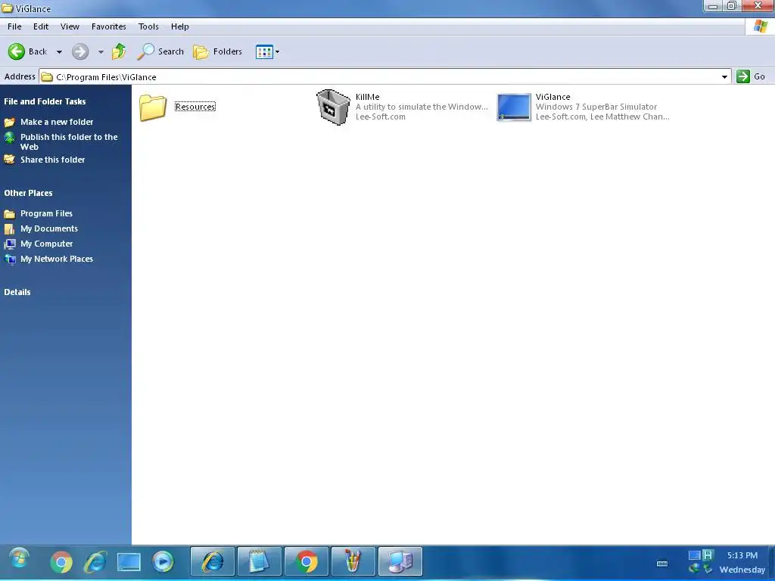Click the Windows flag logo throbber
775x581 pixels.
pos(760,26)
